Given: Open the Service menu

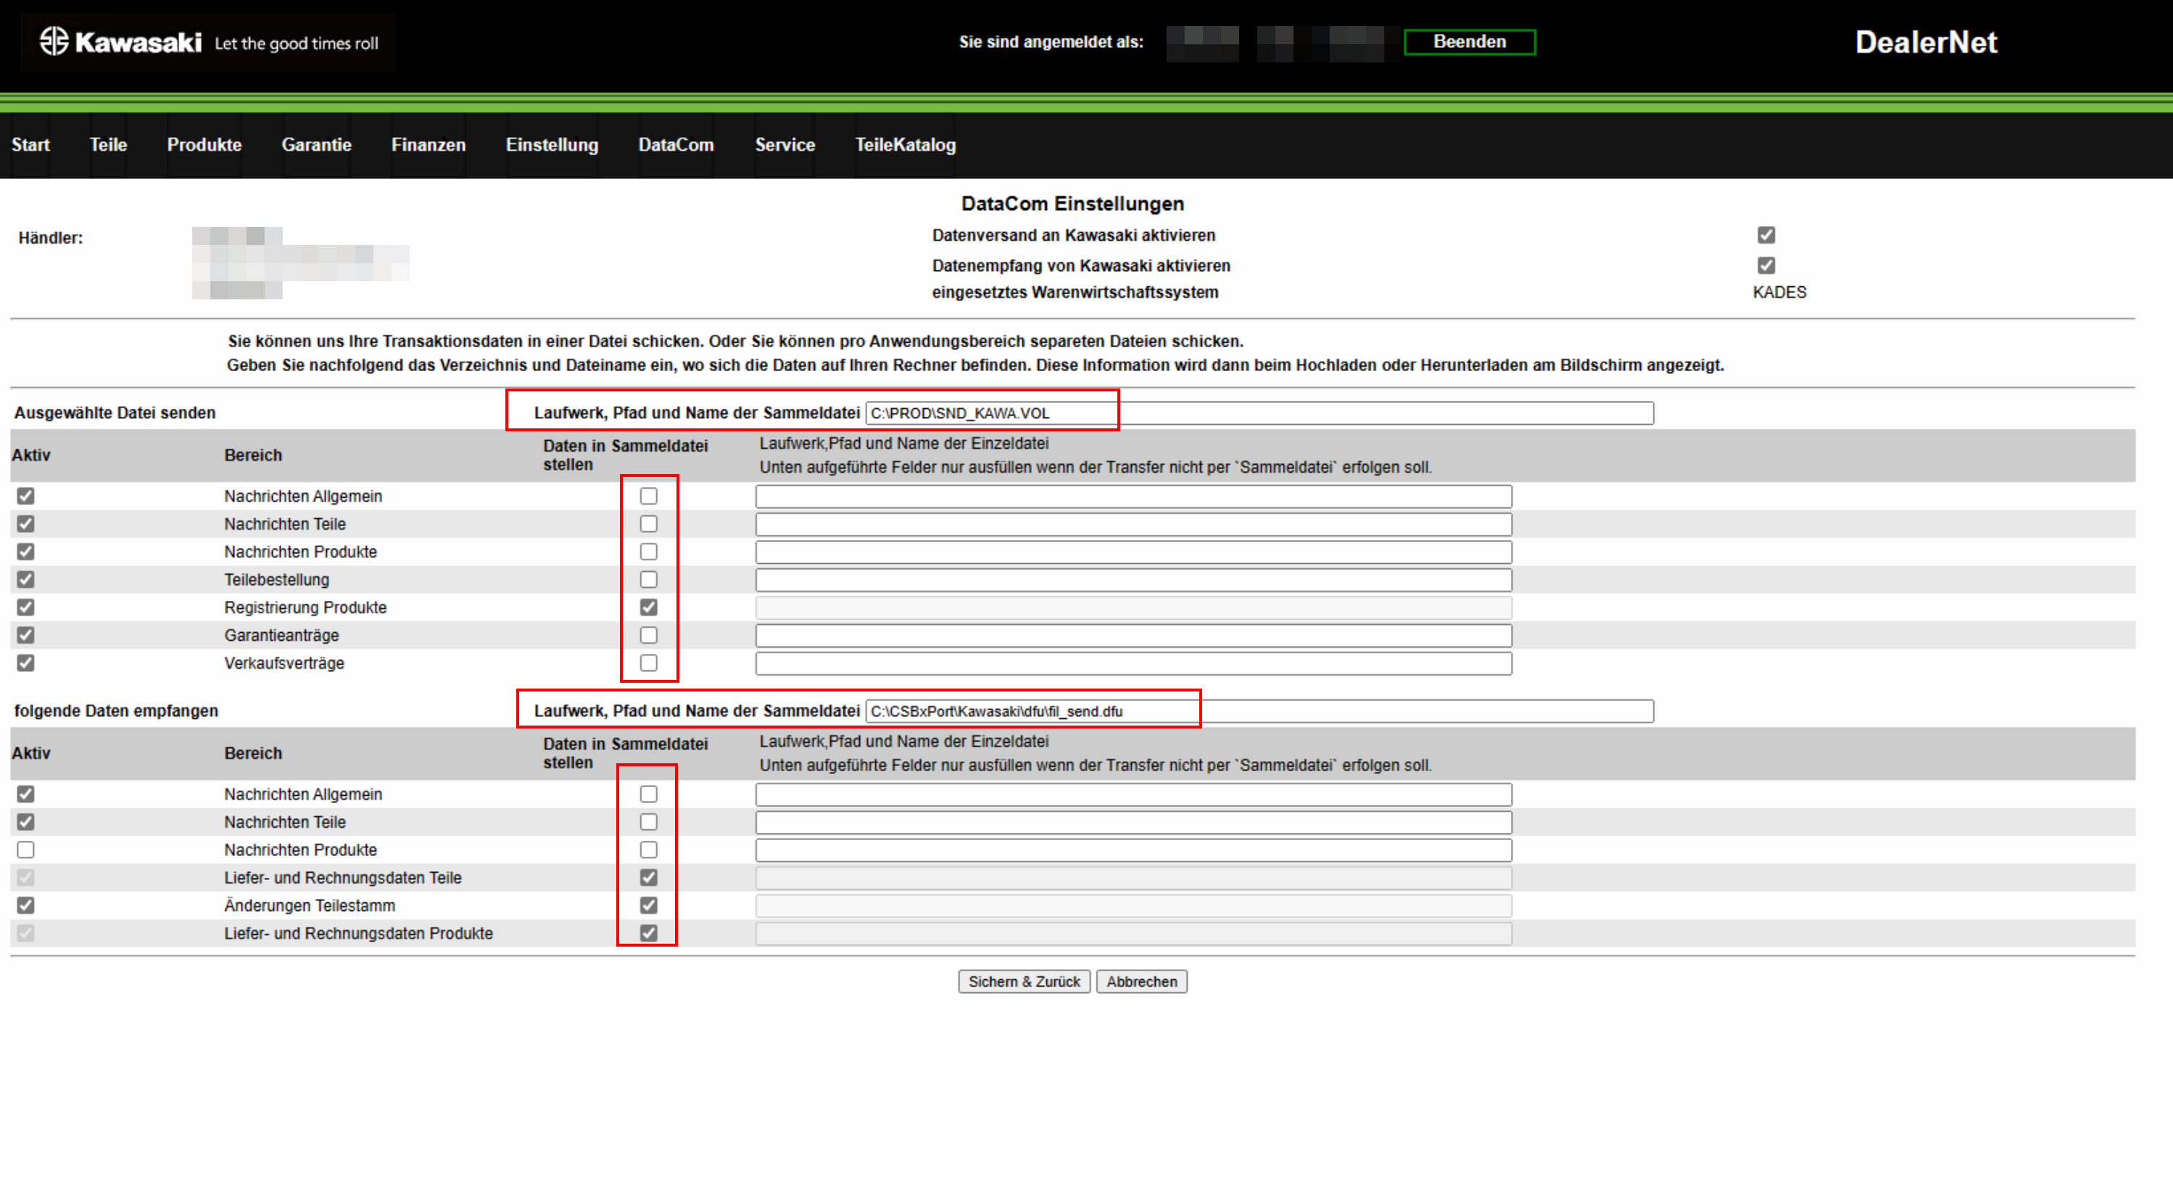Looking at the screenshot, I should coord(785,145).
